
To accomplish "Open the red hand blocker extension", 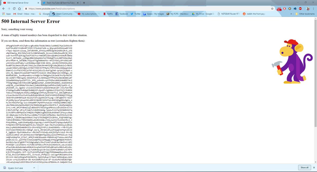I will coord(285,8).
